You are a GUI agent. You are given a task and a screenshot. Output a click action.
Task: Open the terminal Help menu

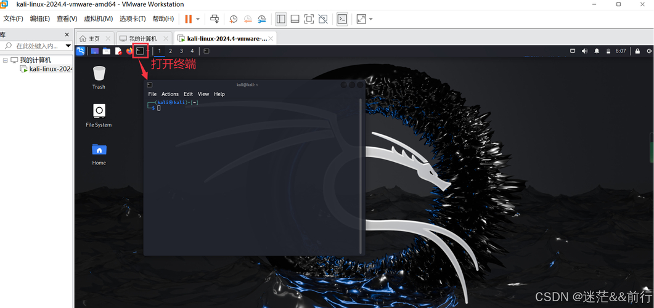(x=219, y=94)
